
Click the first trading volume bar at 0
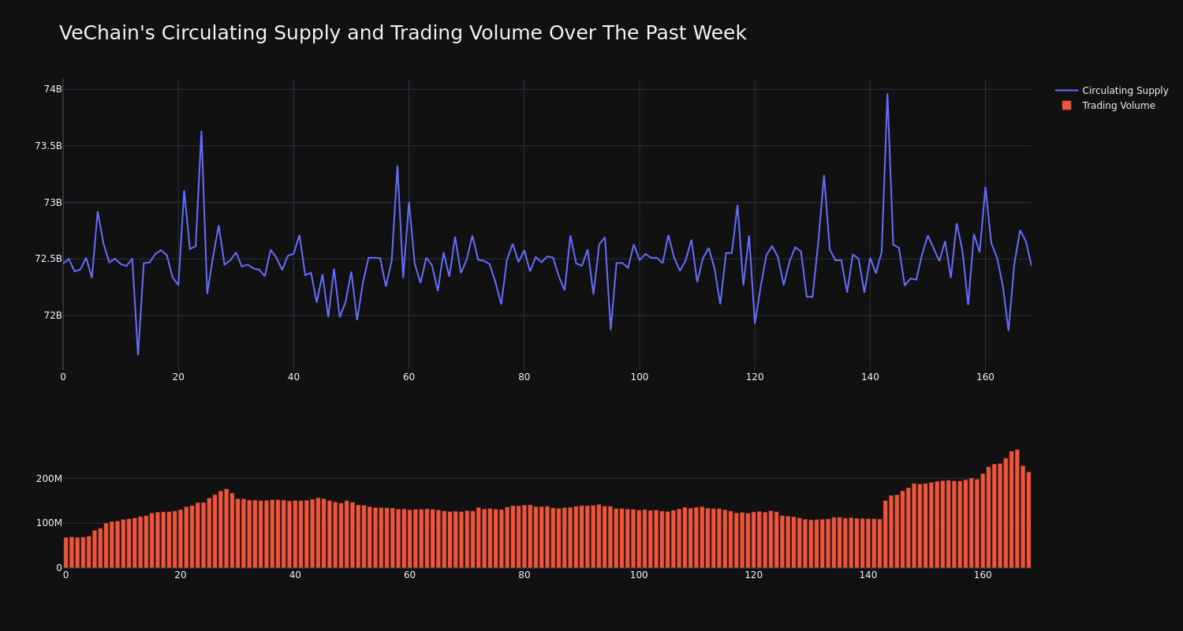click(x=66, y=552)
